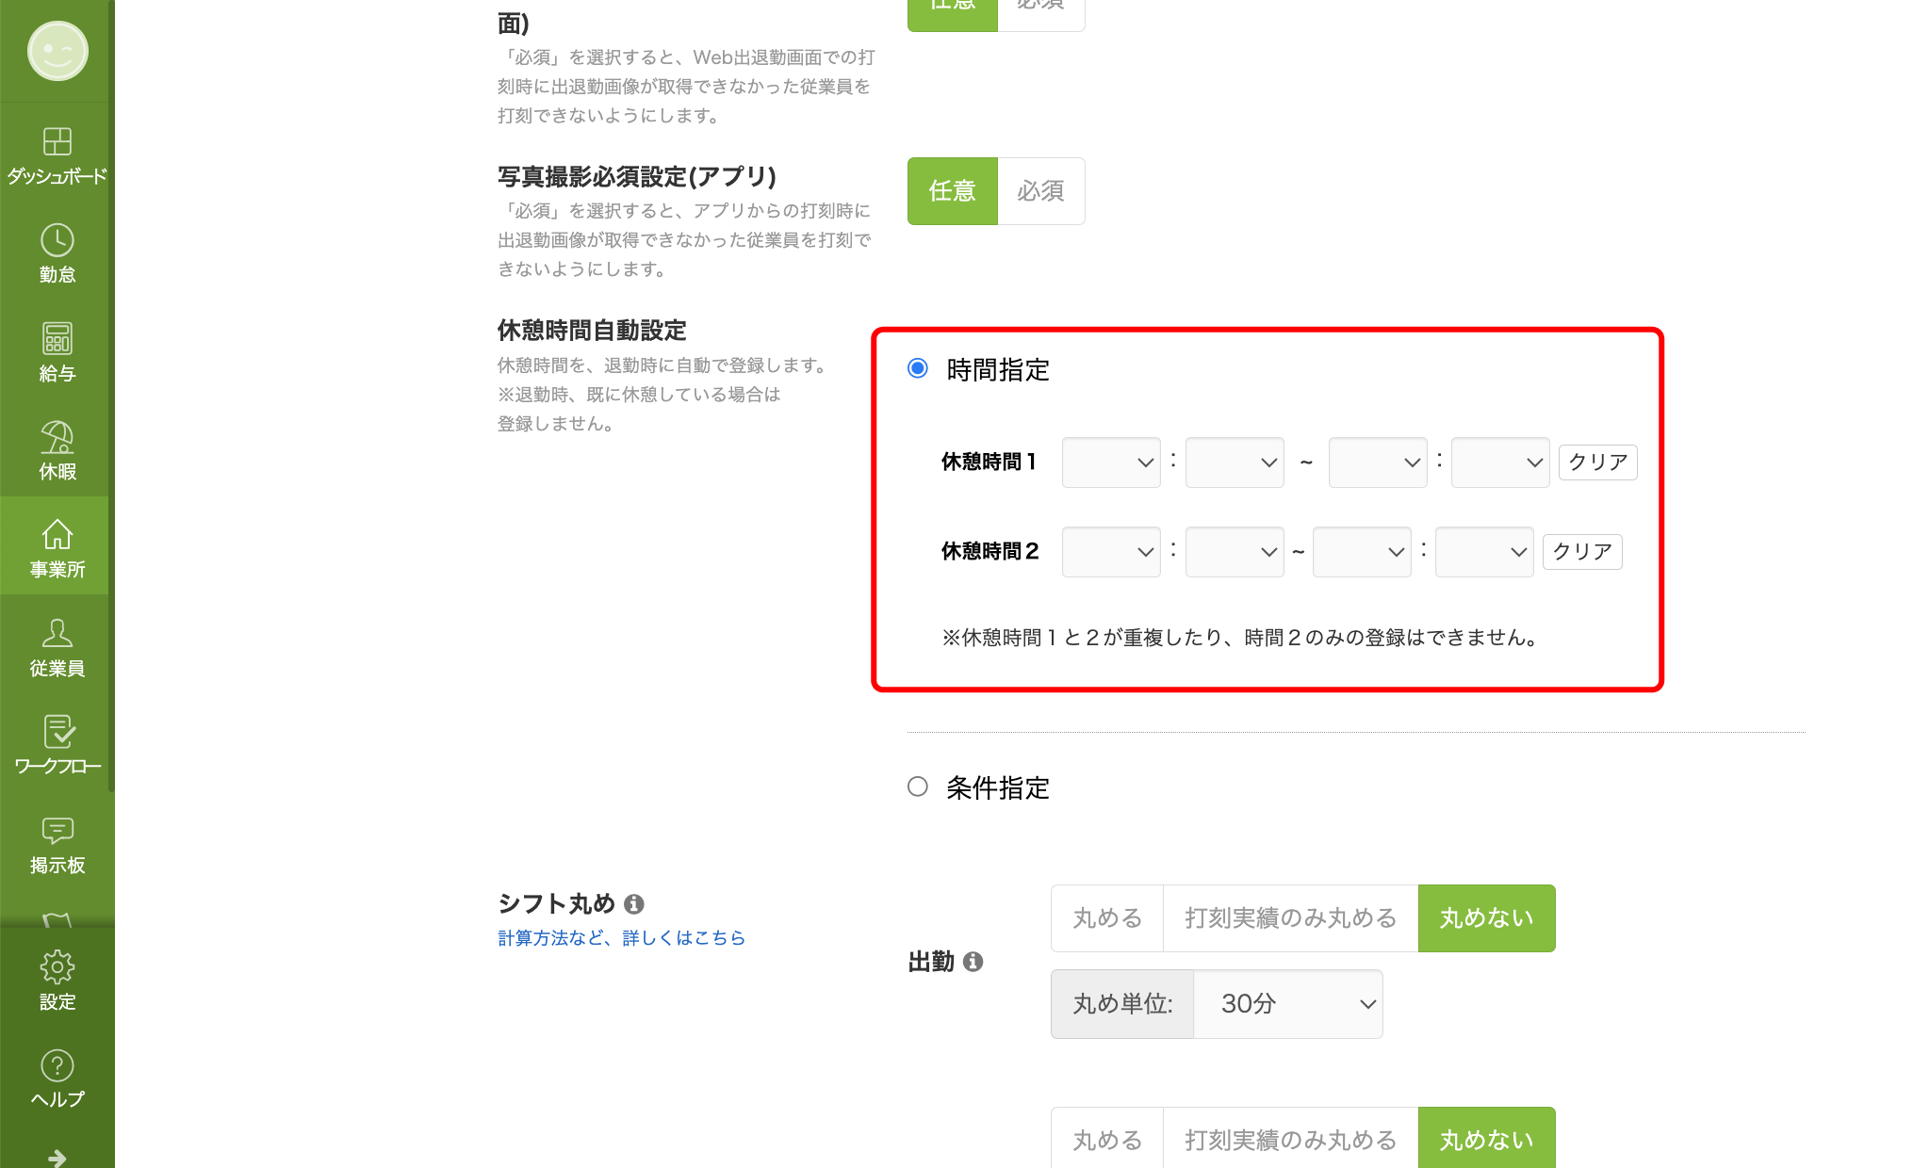Open 休憩時間1 start hour dropdown
This screenshot has width=1930, height=1168.
pos(1111,462)
